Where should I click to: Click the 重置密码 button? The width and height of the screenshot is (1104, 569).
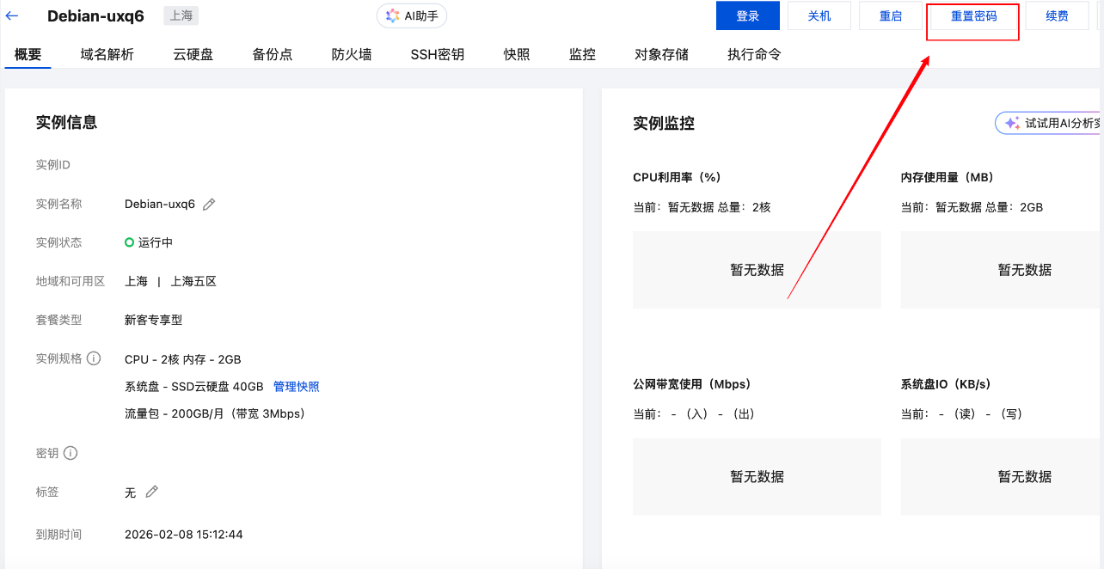pos(973,15)
